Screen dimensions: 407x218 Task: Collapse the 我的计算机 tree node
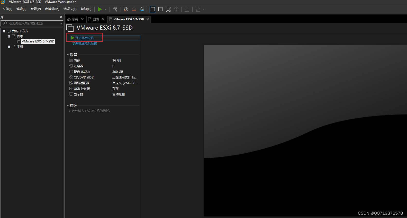(x=4, y=31)
